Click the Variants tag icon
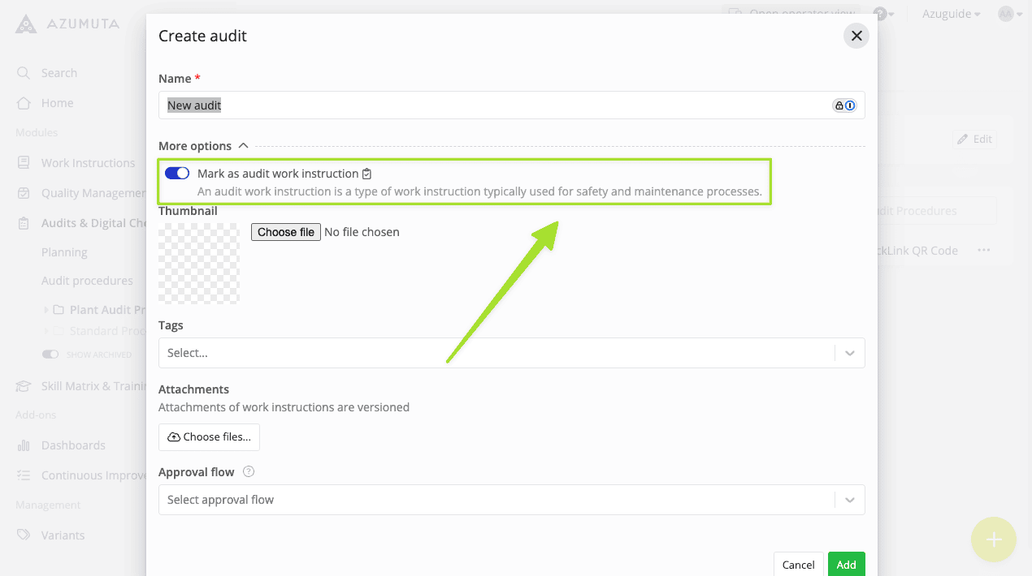This screenshot has width=1032, height=576. click(x=24, y=535)
